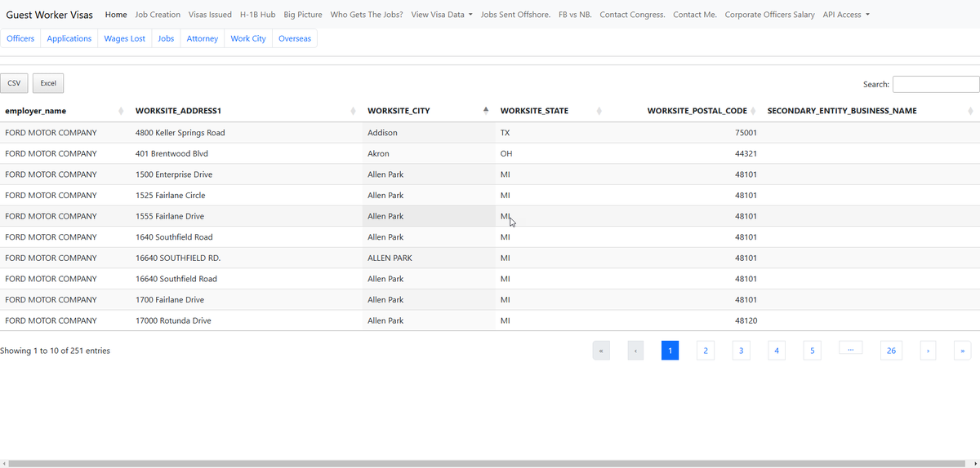This screenshot has height=468, width=980.
Task: Switch to the Work City tab
Action: tap(248, 38)
